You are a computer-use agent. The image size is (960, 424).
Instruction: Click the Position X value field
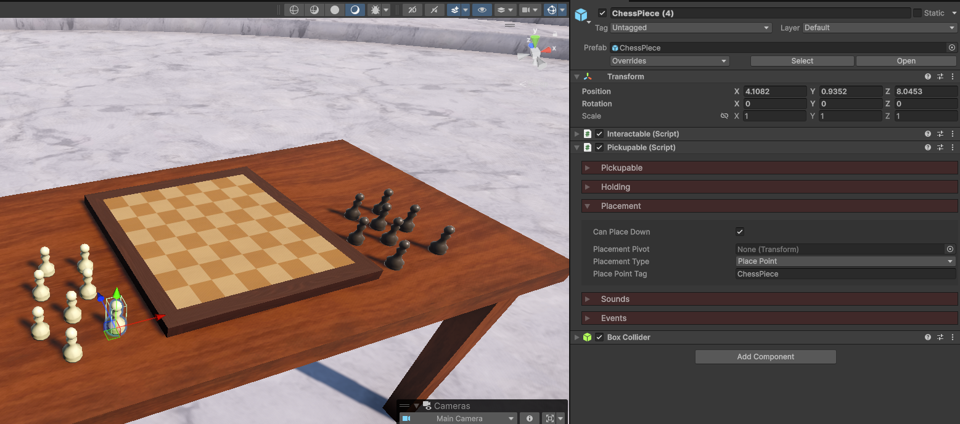(x=774, y=91)
